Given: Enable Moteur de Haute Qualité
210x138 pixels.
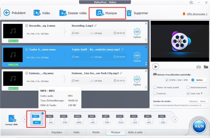Looking at the screenshot, I should click(155, 87).
